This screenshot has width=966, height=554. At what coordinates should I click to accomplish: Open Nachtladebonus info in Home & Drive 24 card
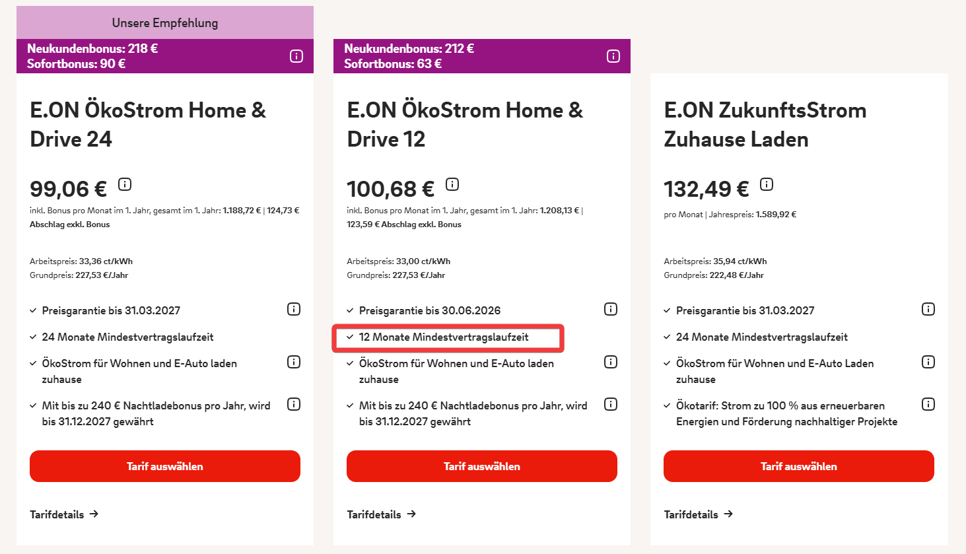coord(294,404)
